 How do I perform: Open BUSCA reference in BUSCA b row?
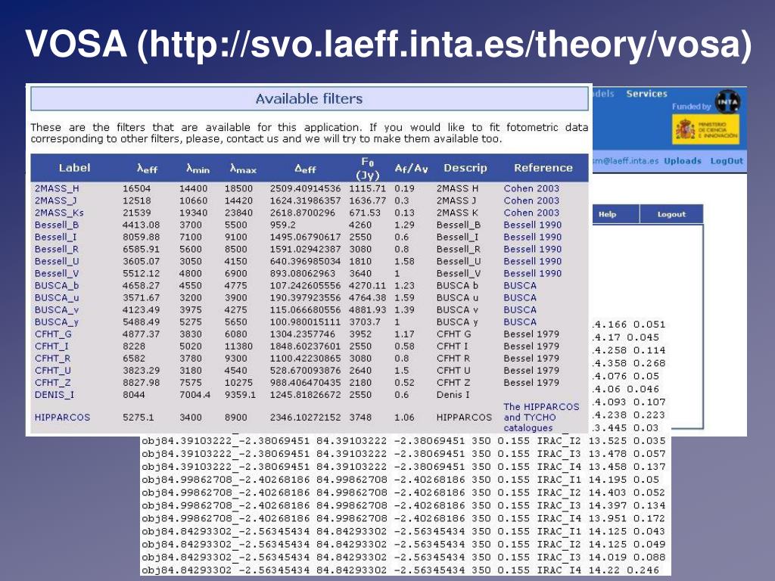point(520,285)
